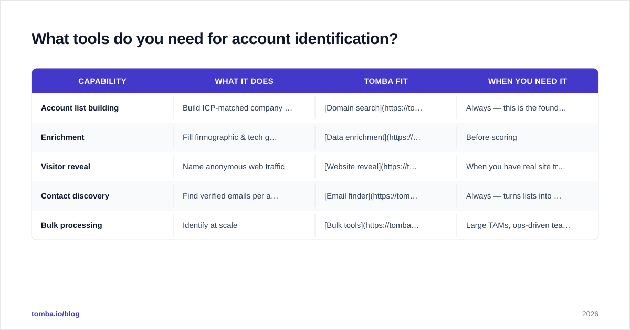
Task: Open the '[Domain search]' link cell
Action: point(386,108)
